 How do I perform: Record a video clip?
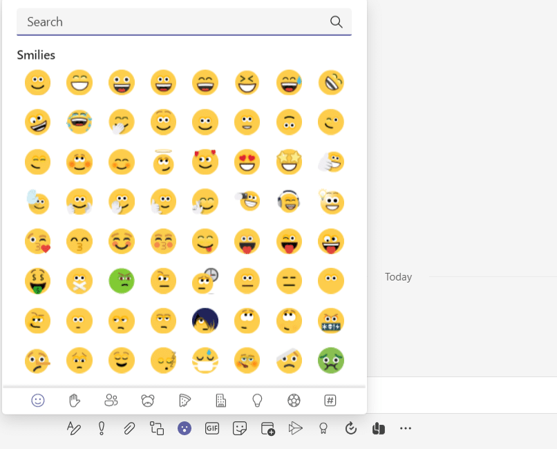[267, 428]
